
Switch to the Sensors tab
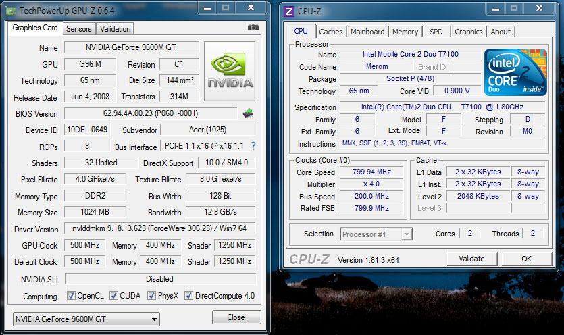coord(79,29)
